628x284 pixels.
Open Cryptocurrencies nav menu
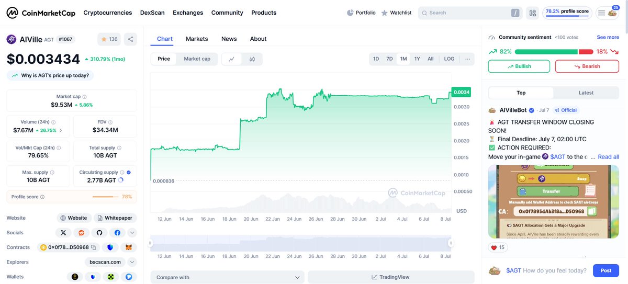[107, 13]
